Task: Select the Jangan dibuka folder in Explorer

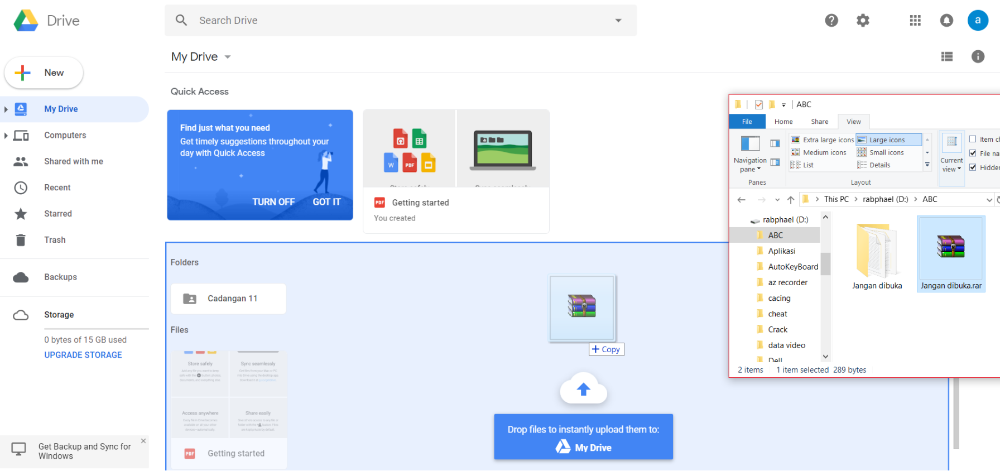Action: [877, 256]
